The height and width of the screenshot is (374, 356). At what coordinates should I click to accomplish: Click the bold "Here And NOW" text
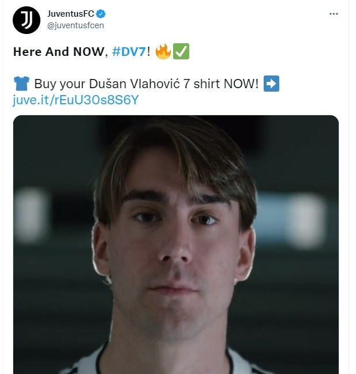59,51
